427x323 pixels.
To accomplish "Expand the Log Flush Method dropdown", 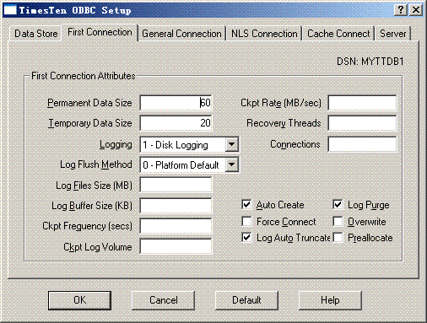I will click(x=231, y=164).
